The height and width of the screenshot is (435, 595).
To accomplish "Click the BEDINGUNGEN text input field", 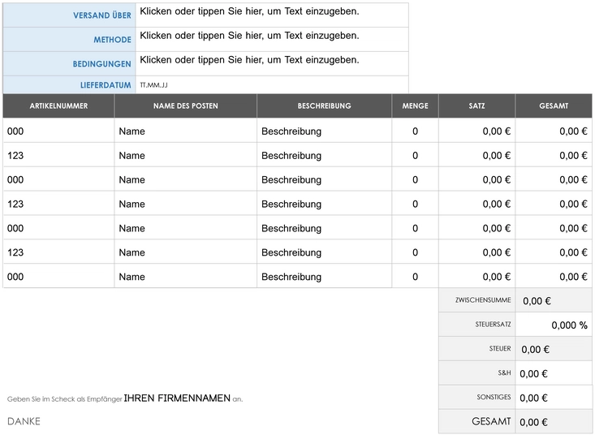I will [x=272, y=63].
